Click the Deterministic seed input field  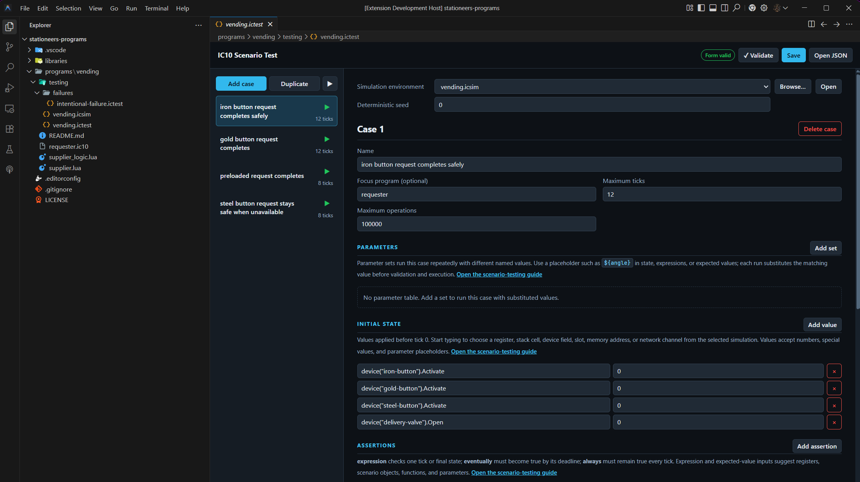[602, 105]
